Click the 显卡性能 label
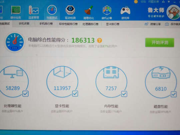This screenshot has width=180, height=135. (62, 106)
